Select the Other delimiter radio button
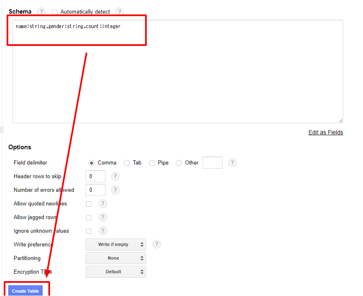This screenshot has width=363, height=296. [x=179, y=163]
